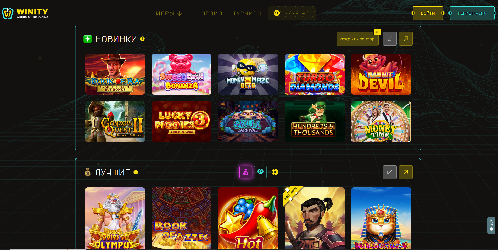The height and width of the screenshot is (250, 498).
Task: Click the info icon next to ЛУЧШИЕ
Action: pos(136,172)
